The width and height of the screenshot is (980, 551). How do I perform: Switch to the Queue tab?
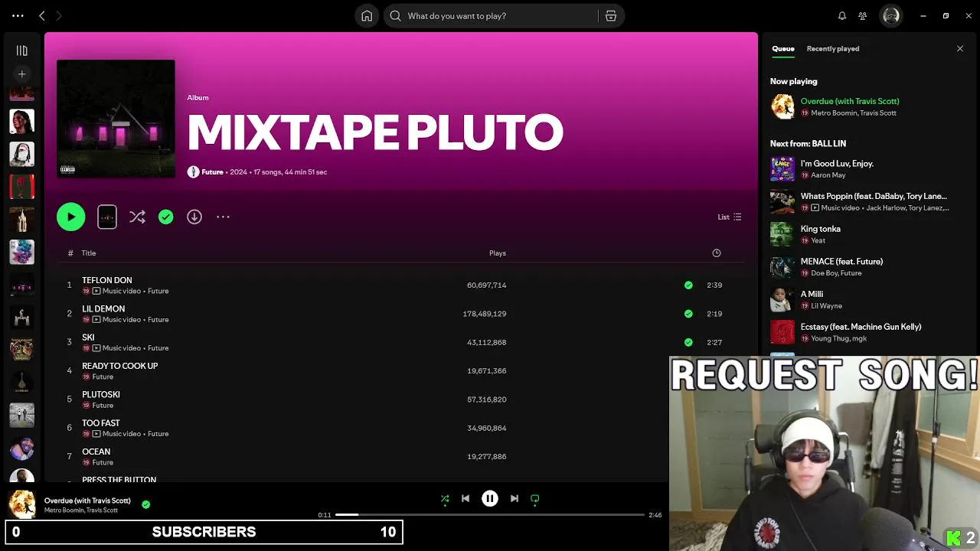[782, 48]
